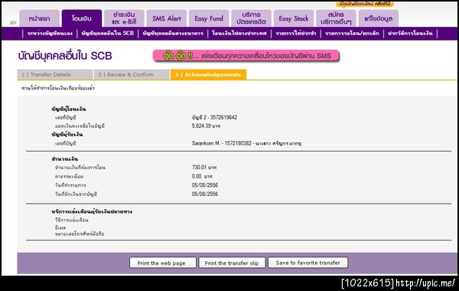Click the วิธีการแจ้งเตือน label
This screenshot has height=291, width=459.
click(x=72, y=220)
